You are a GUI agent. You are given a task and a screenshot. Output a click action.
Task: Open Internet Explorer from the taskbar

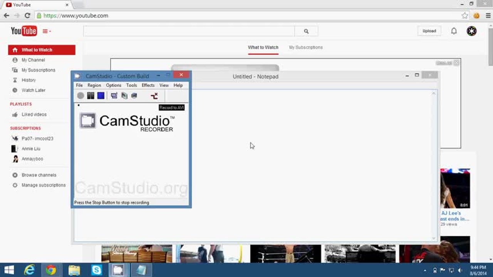[29, 270]
